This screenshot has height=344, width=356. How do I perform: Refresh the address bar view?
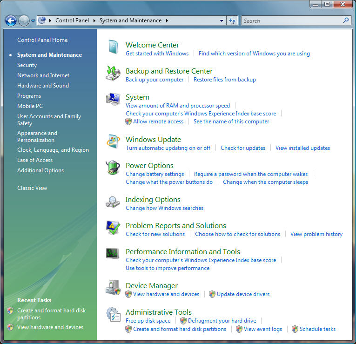[x=233, y=20]
